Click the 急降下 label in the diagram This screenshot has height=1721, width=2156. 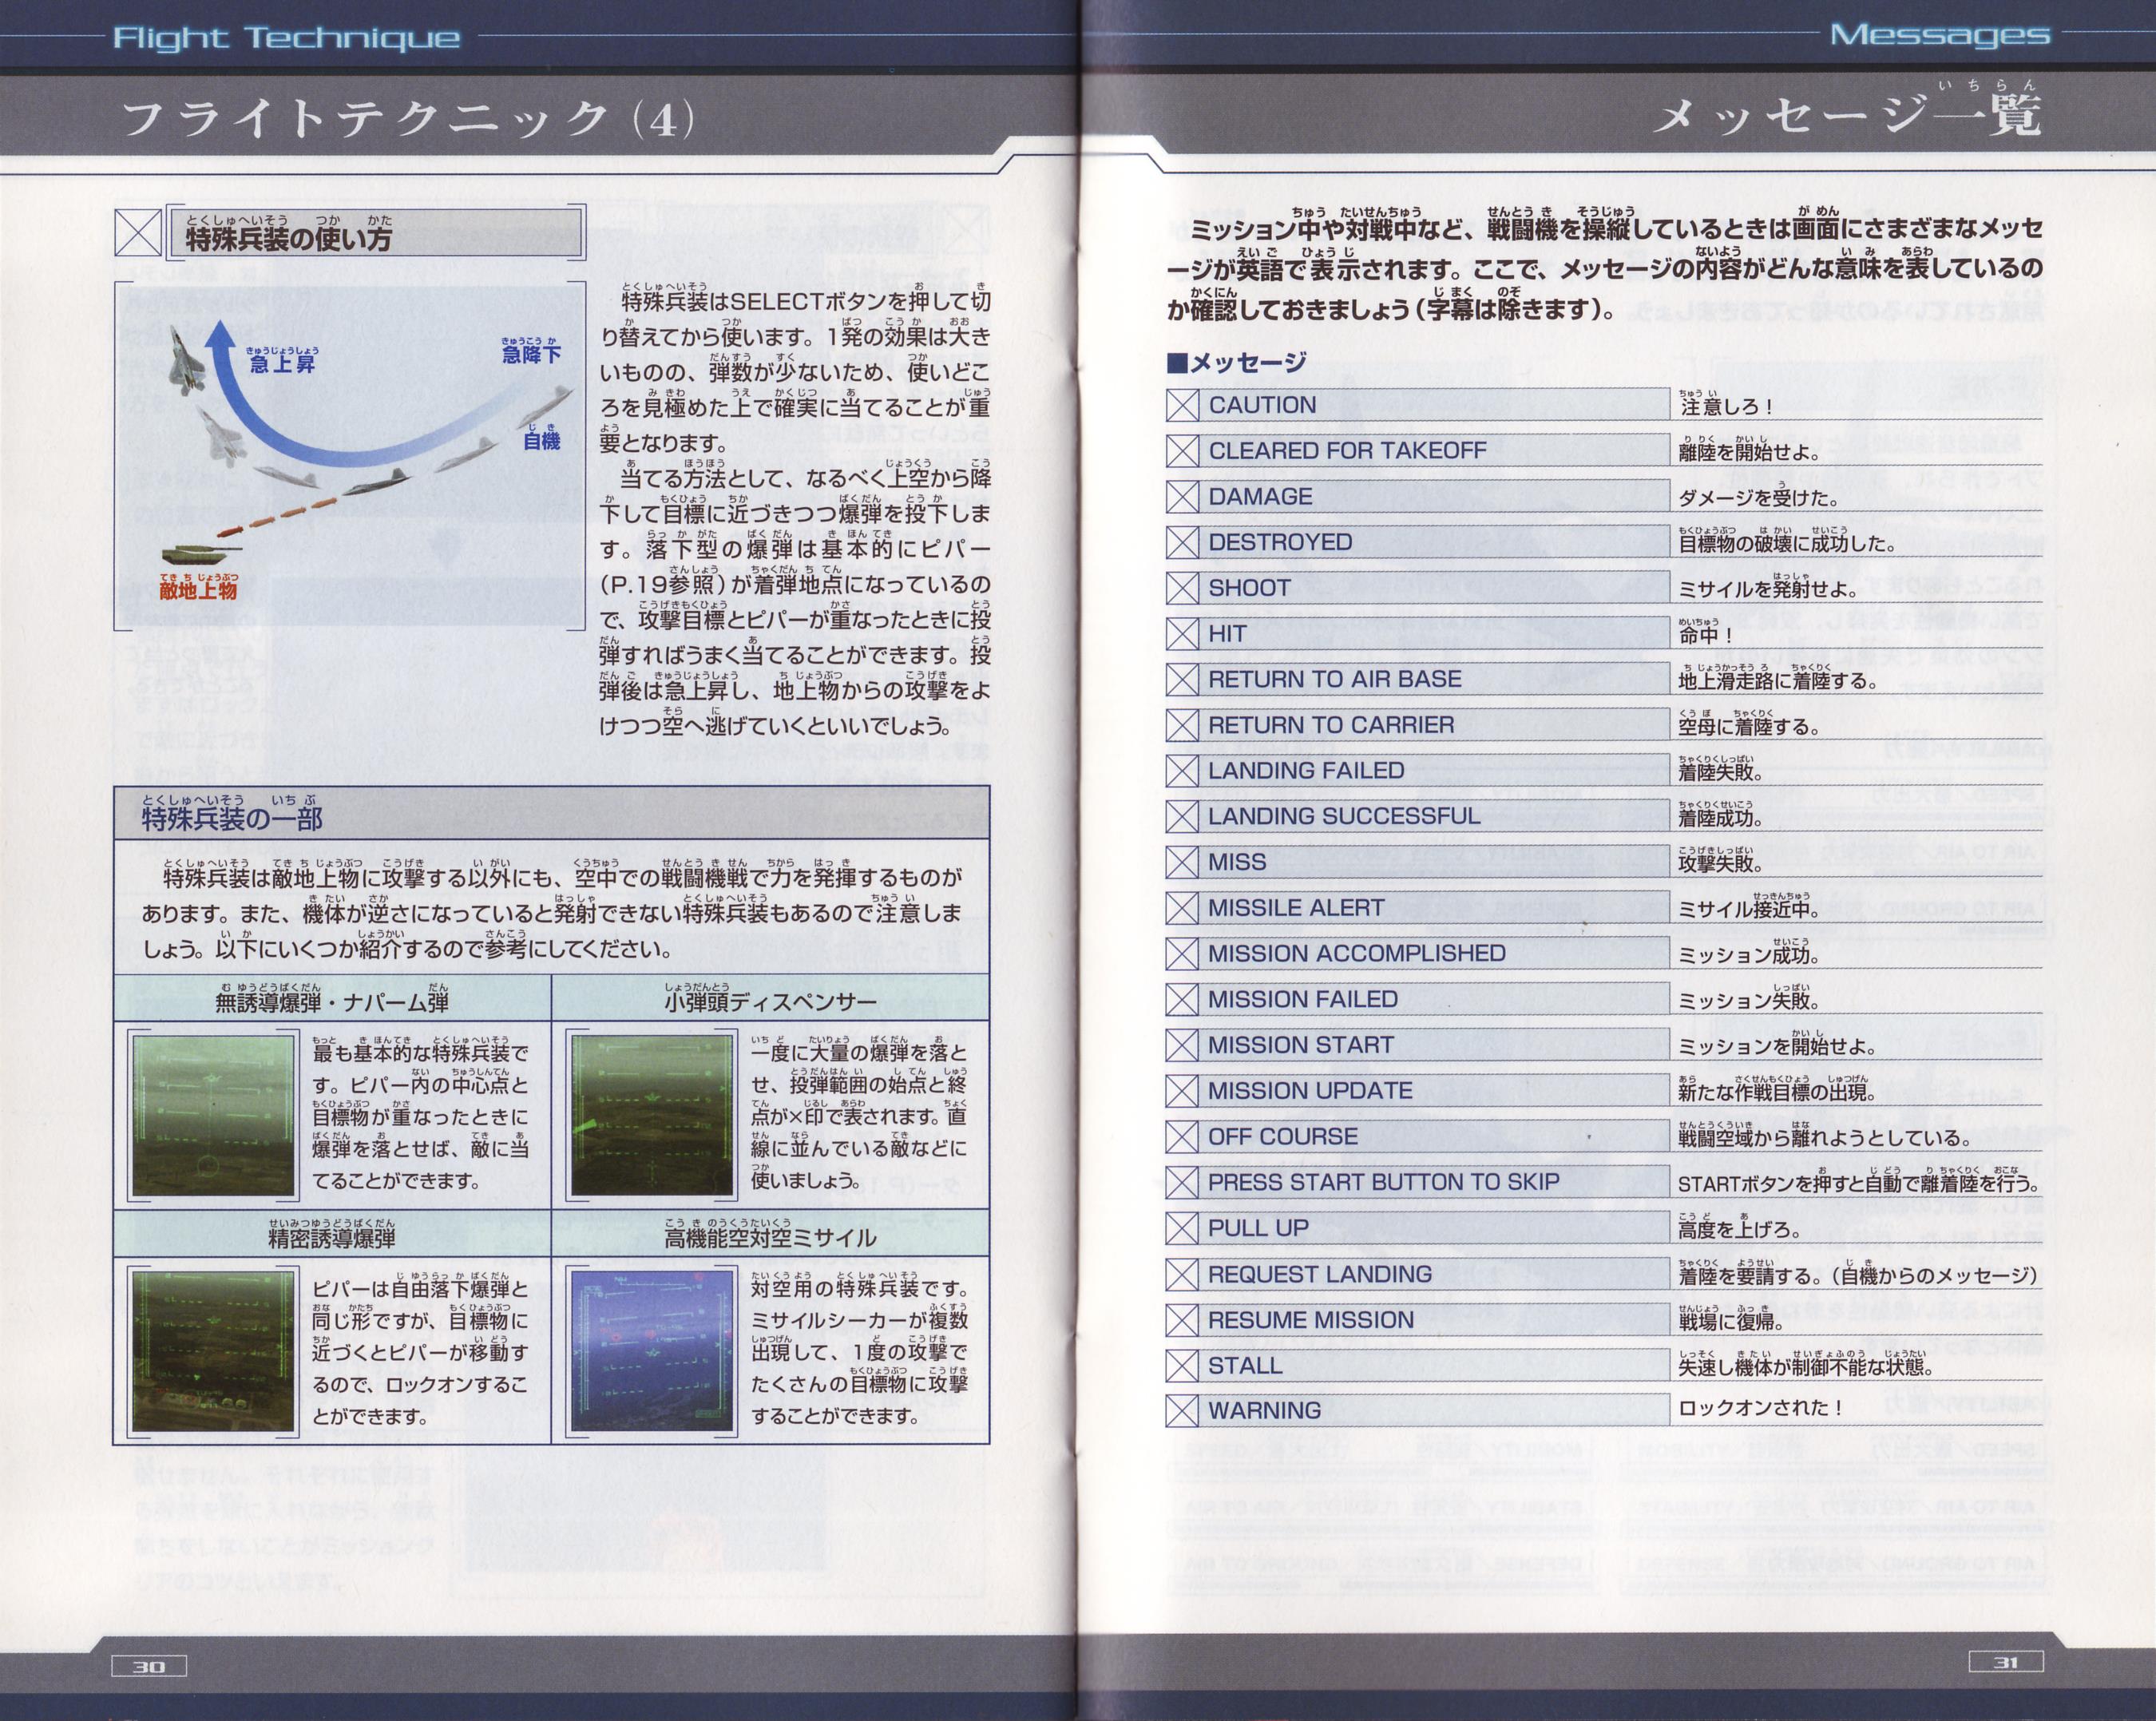(531, 354)
